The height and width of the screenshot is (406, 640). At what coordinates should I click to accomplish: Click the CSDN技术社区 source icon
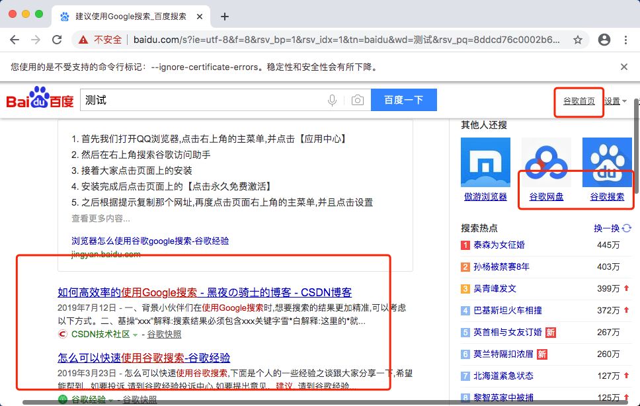coord(62,334)
